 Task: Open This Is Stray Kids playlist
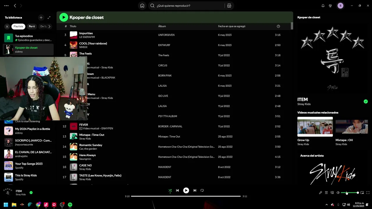(x=28, y=177)
